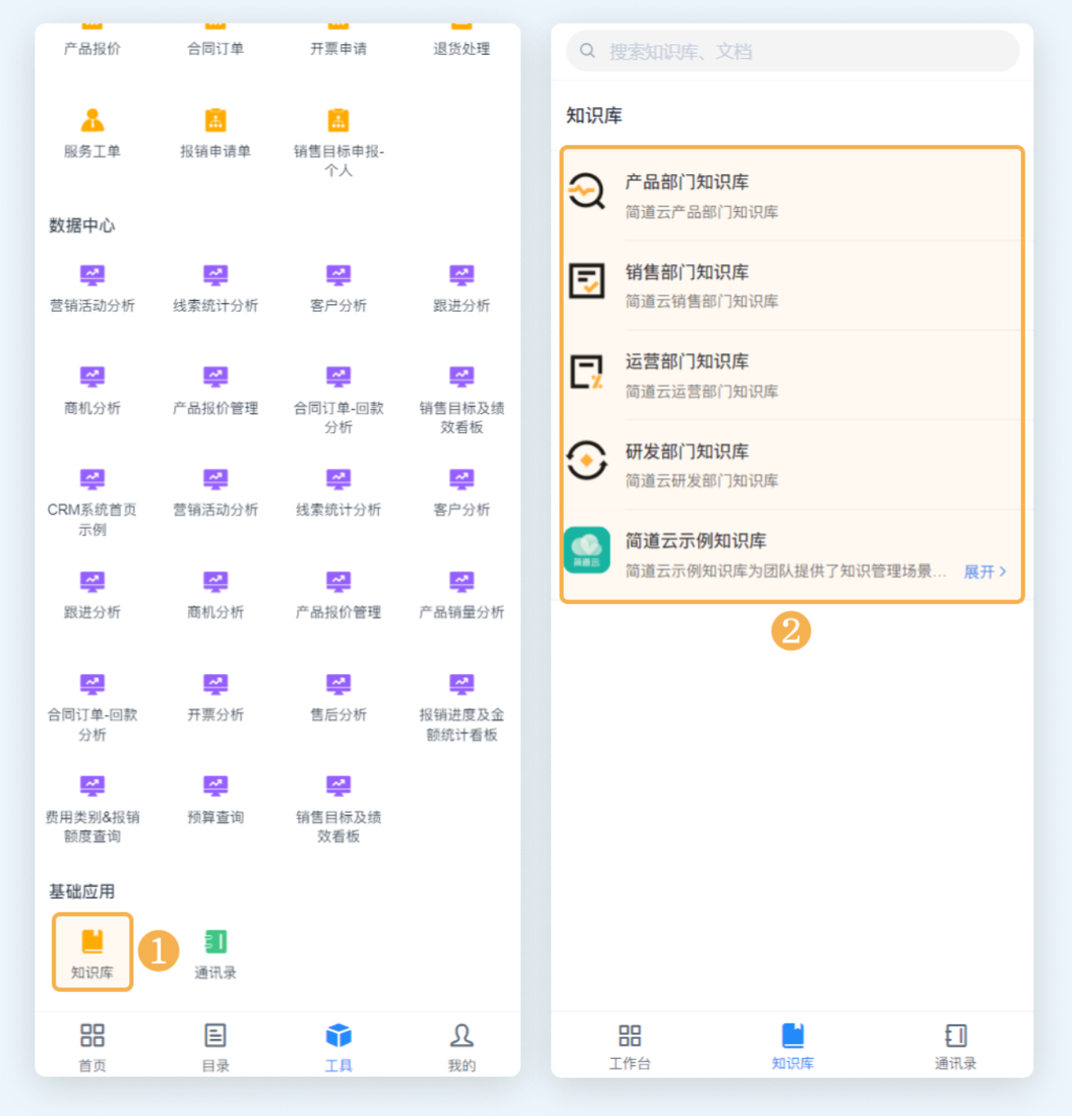1072x1116 pixels.
Task: Open the 运营部门知识库 title
Action: (x=687, y=361)
